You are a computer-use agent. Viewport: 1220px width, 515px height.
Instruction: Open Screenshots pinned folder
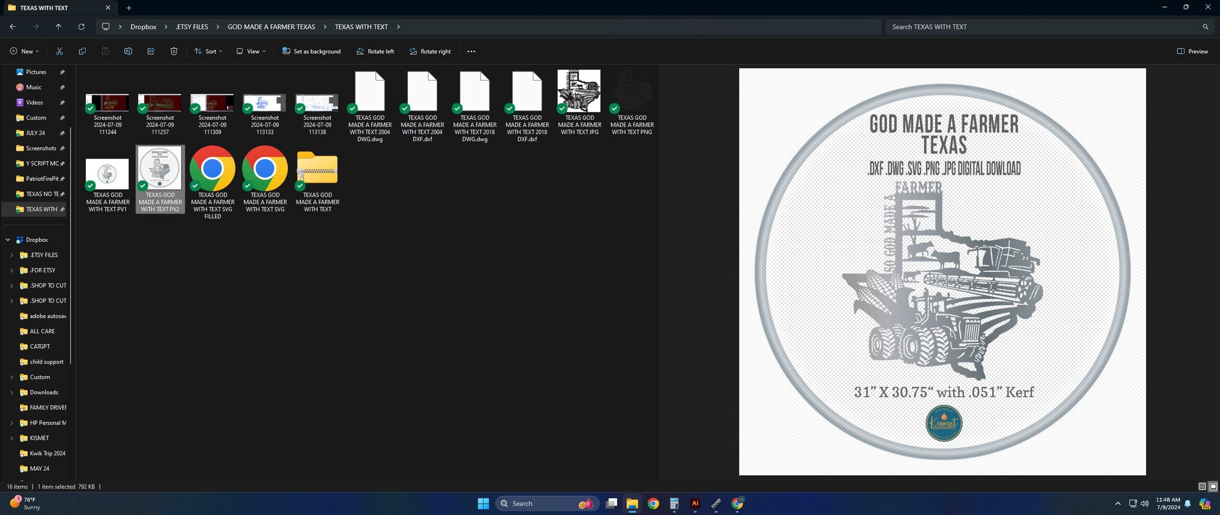[x=41, y=148]
